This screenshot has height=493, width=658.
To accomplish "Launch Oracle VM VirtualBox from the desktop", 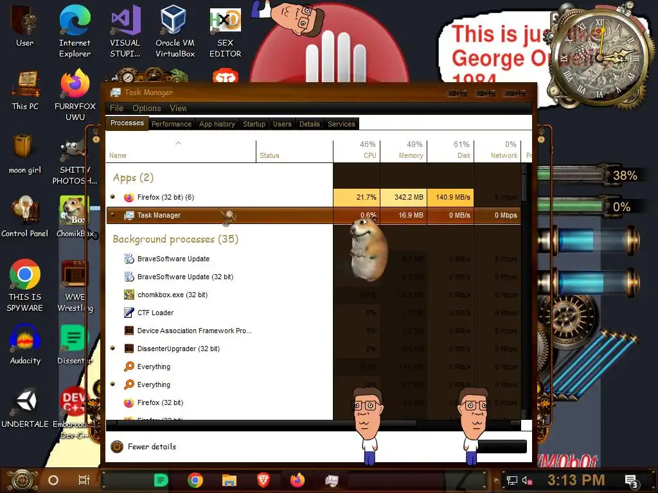I will tap(175, 31).
